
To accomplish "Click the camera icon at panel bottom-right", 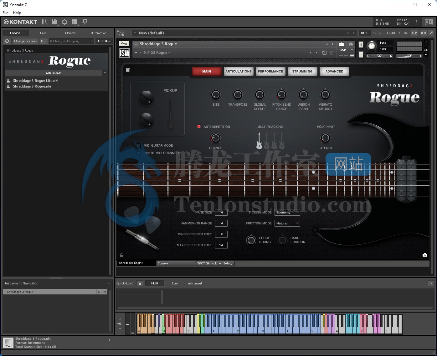I will (x=425, y=255).
